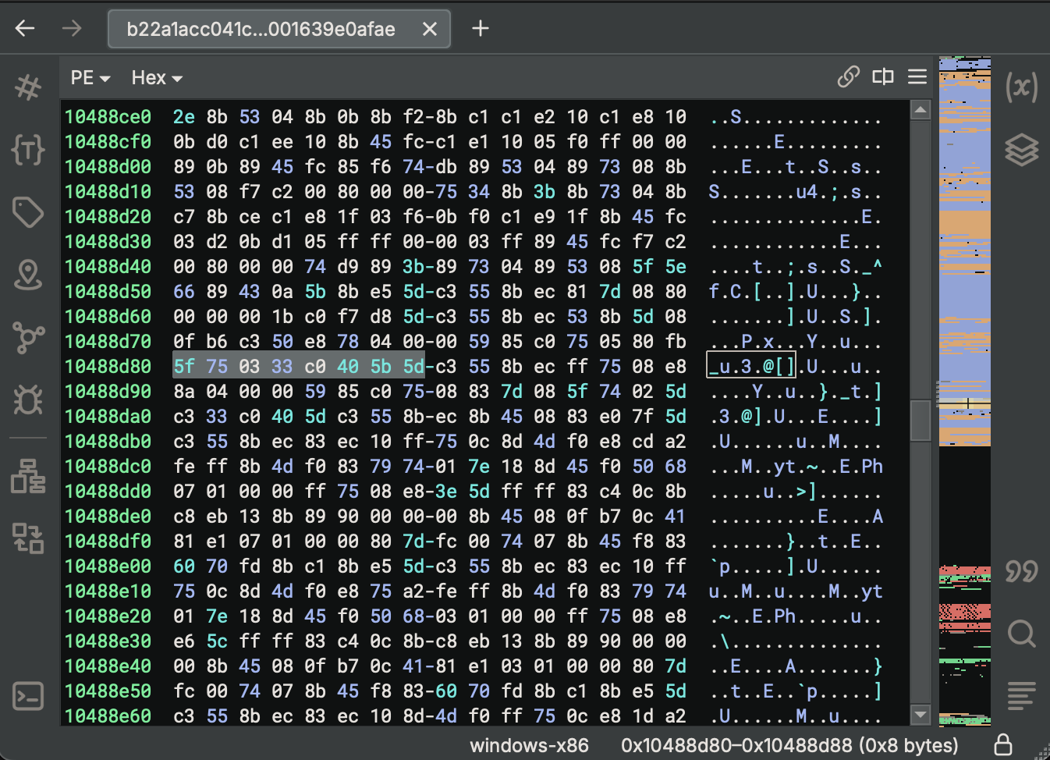Viewport: 1050px width, 760px height.
Task: Open a new tab with plus
Action: coord(481,29)
